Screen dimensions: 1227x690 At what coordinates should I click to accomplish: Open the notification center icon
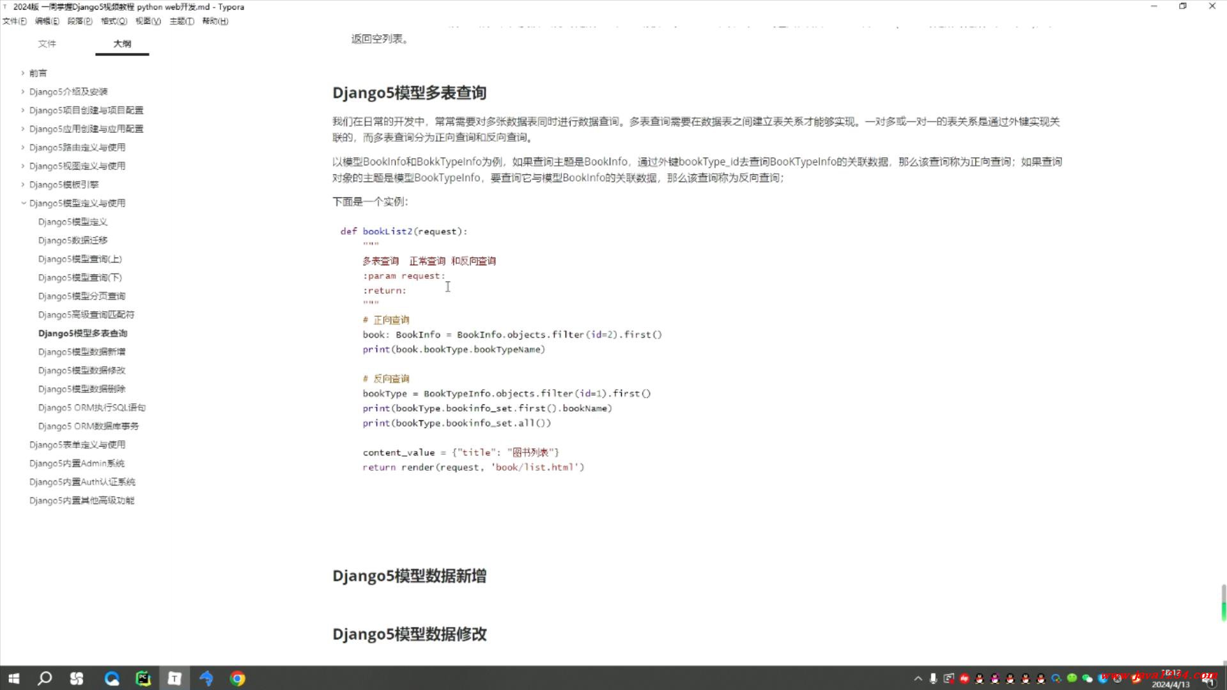point(1210,681)
